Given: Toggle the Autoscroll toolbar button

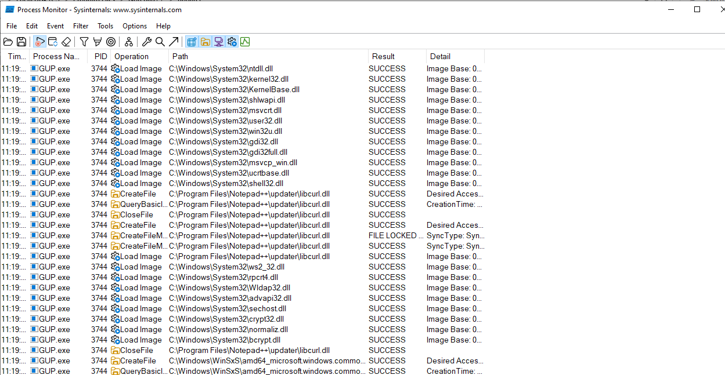Looking at the screenshot, I should pos(53,42).
